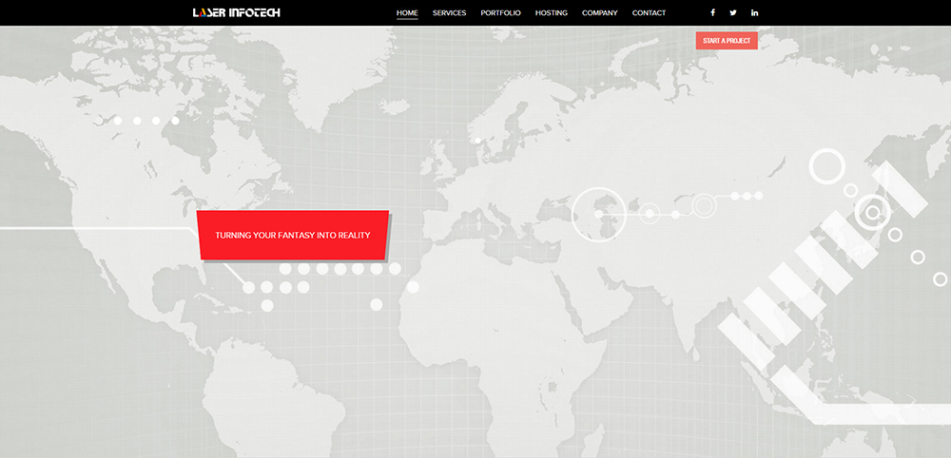This screenshot has height=458, width=951.
Task: Click the three white dots right of the double ring
Action: (747, 196)
